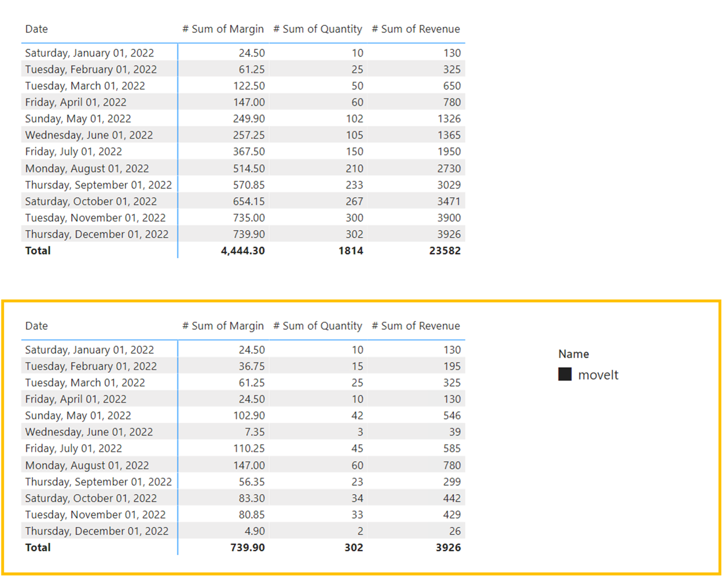Select top table Wednesday, June 01, 2022 row

[x=243, y=135]
